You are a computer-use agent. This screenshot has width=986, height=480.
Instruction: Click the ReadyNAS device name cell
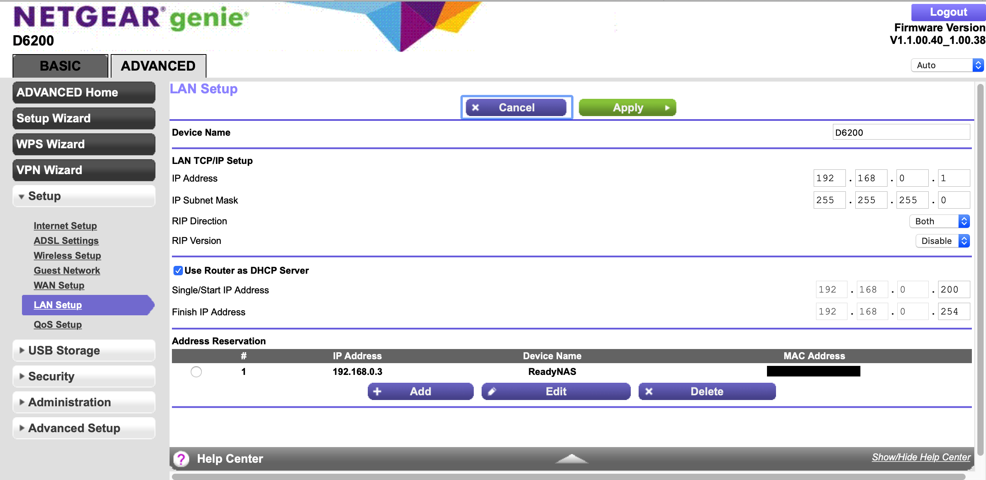[552, 371]
